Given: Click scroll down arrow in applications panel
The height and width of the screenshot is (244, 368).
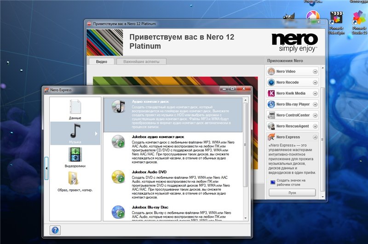Looking at the screenshot, I should 323,197.
